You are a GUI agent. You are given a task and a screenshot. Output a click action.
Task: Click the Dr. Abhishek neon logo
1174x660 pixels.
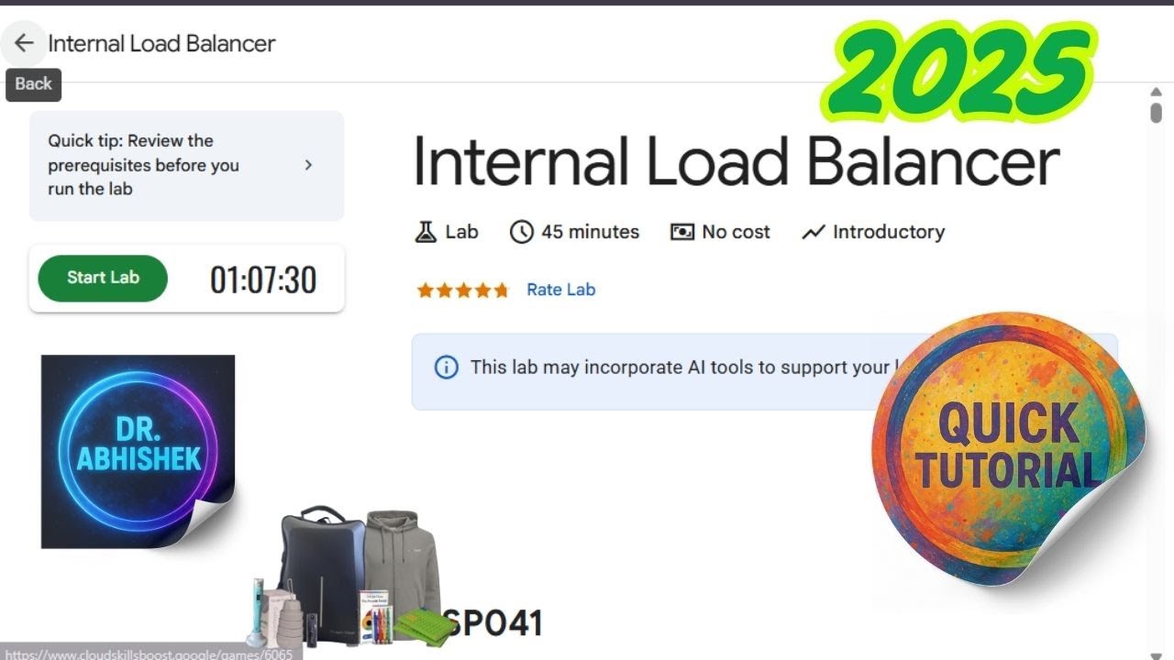coord(138,452)
